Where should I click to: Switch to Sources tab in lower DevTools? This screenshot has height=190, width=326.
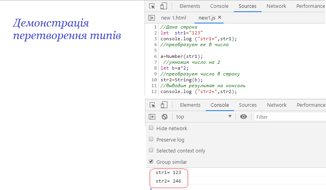248,105
